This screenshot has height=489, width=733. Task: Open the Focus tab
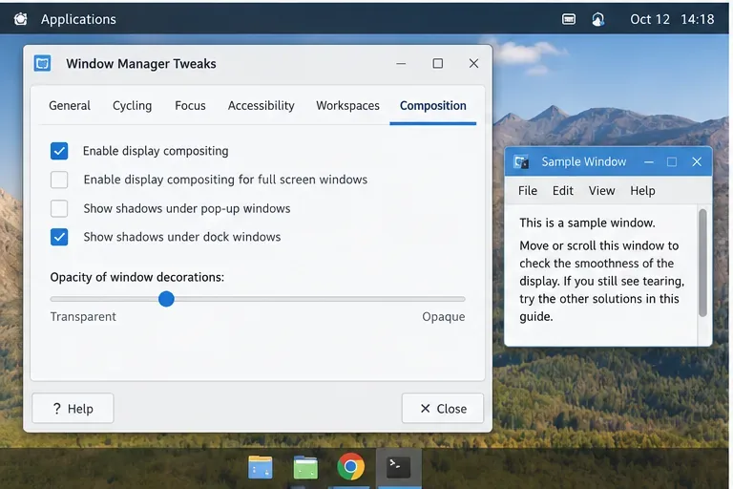(190, 105)
